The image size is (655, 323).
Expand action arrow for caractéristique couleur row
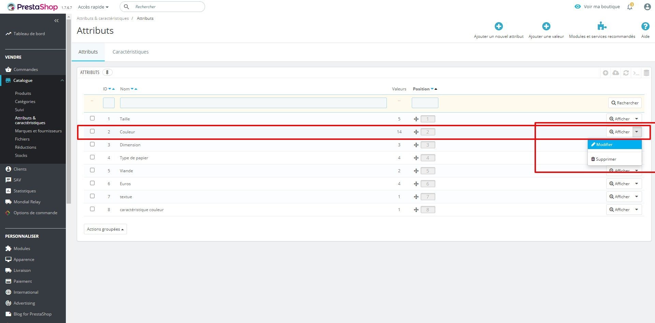coord(637,210)
